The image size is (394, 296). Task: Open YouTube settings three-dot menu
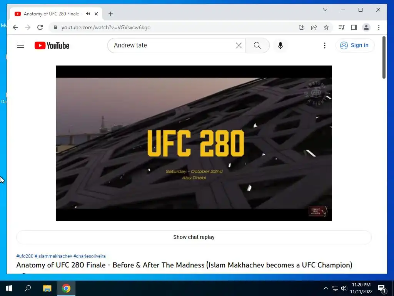tap(325, 45)
